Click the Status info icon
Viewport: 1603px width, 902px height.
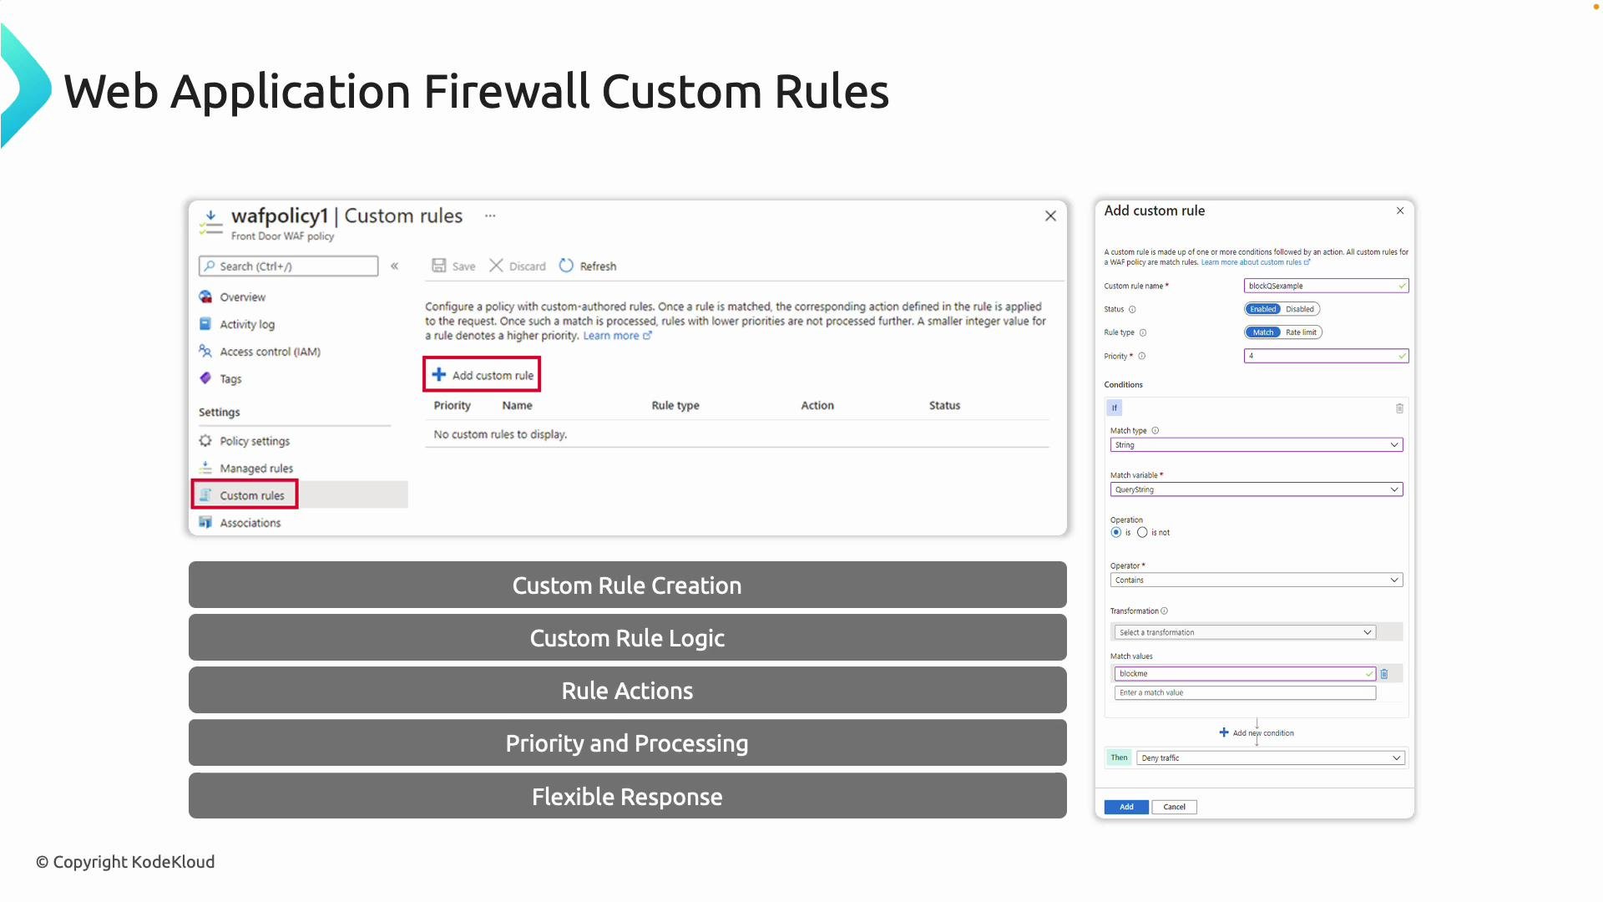pos(1133,309)
